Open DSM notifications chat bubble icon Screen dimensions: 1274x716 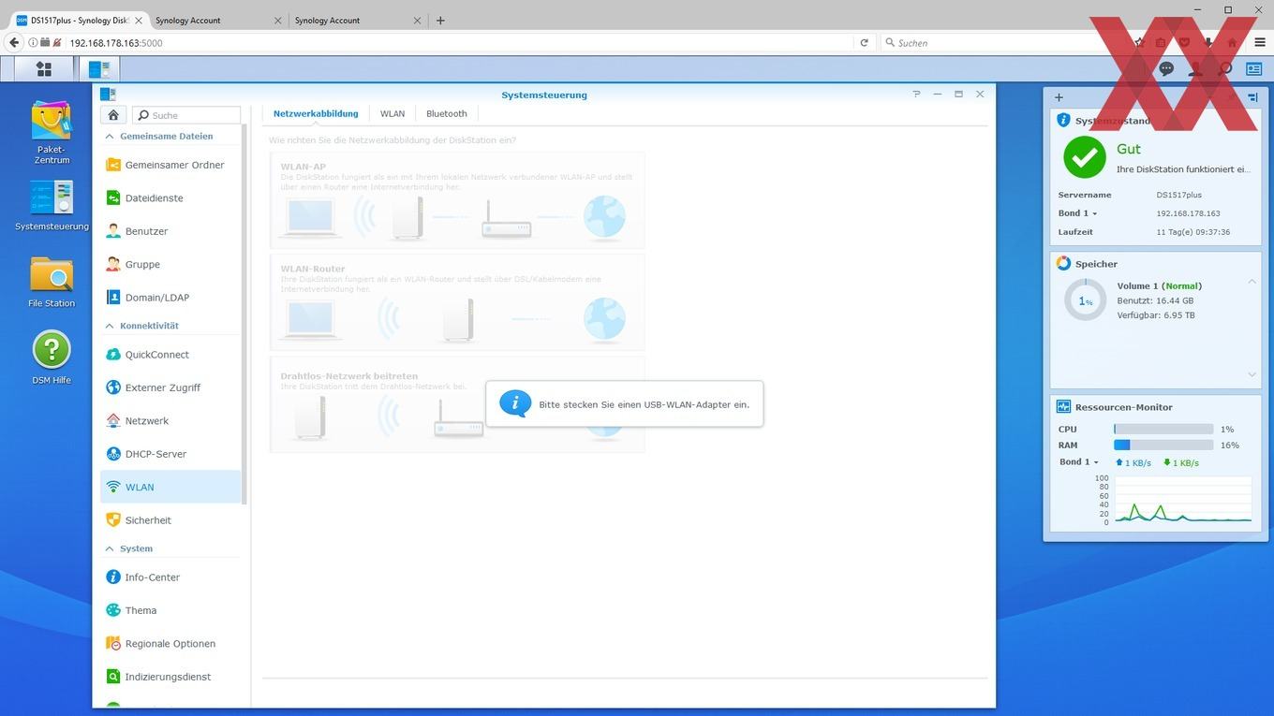point(1166,69)
